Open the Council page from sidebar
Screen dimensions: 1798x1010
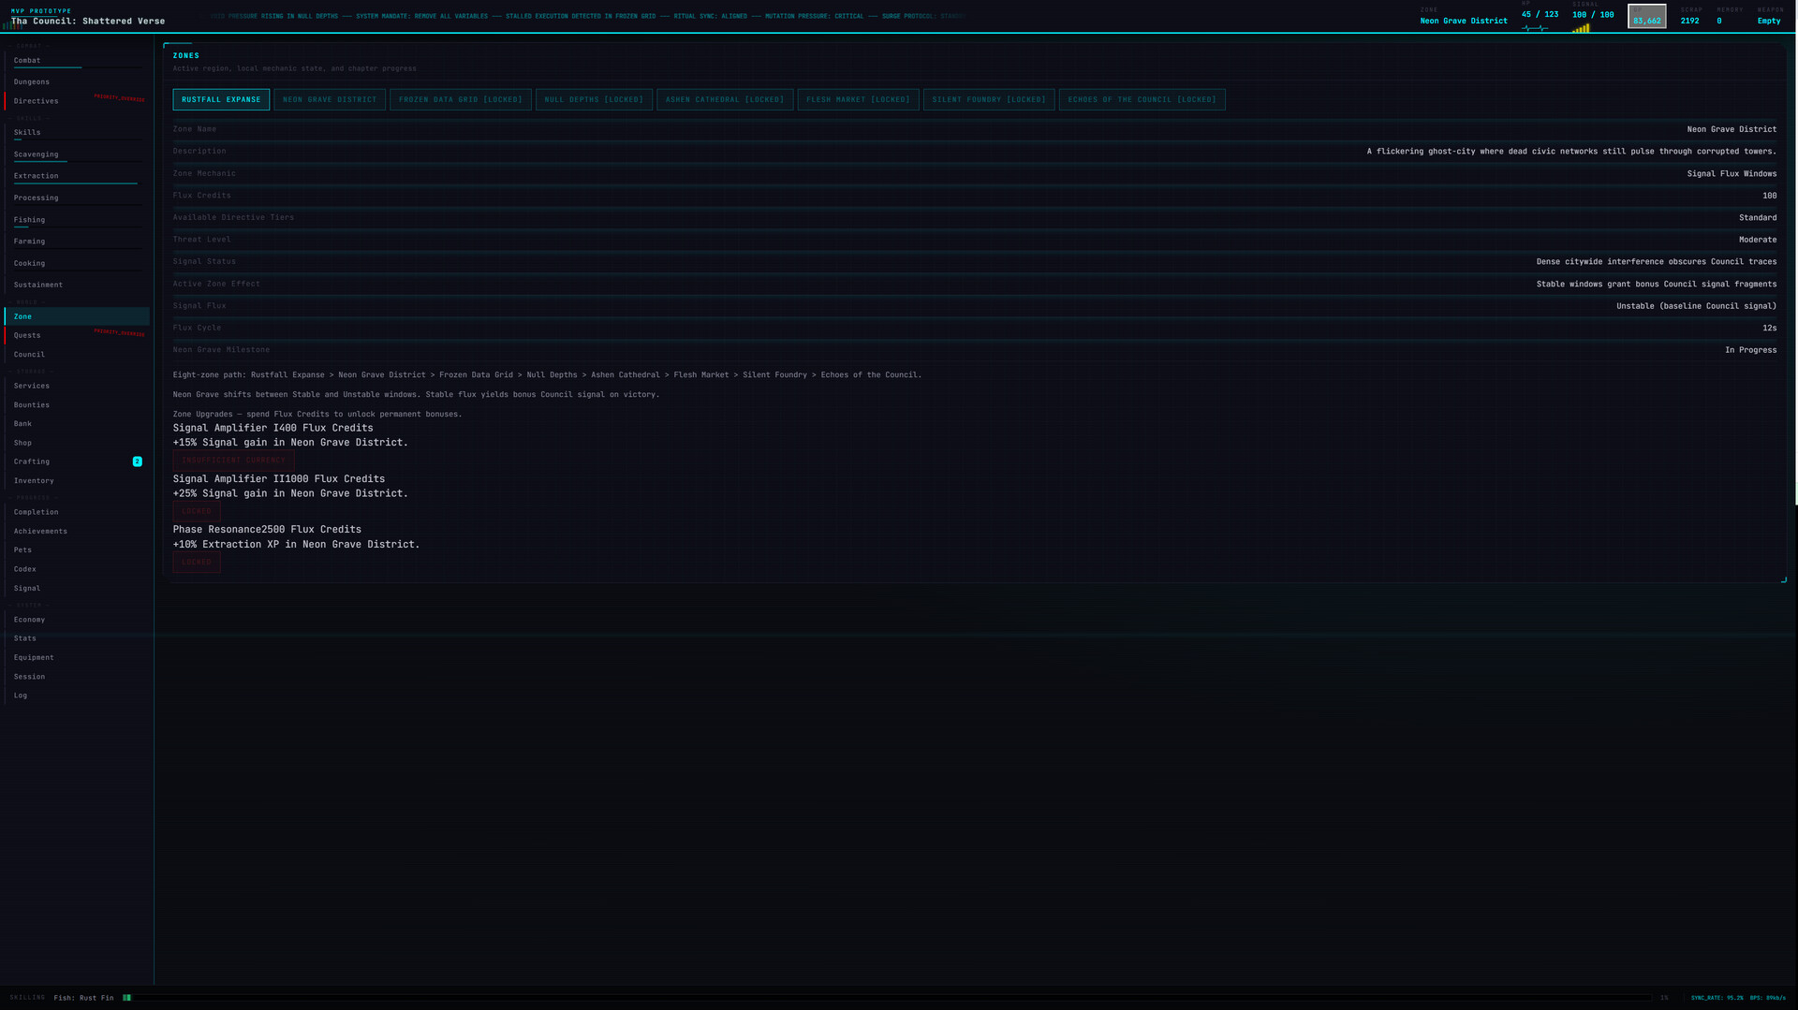[29, 355]
